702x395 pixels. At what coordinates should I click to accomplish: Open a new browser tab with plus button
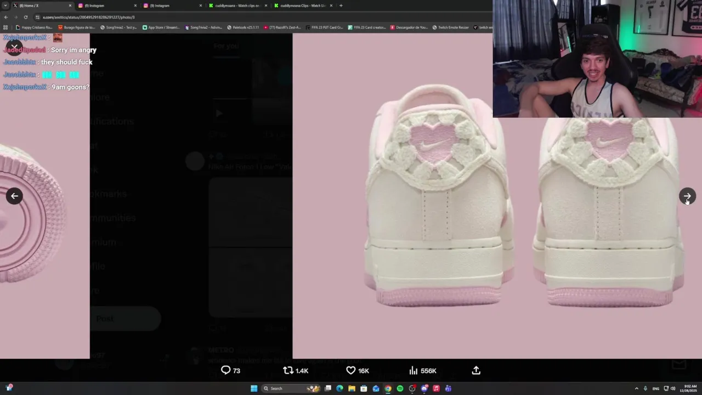point(341,5)
